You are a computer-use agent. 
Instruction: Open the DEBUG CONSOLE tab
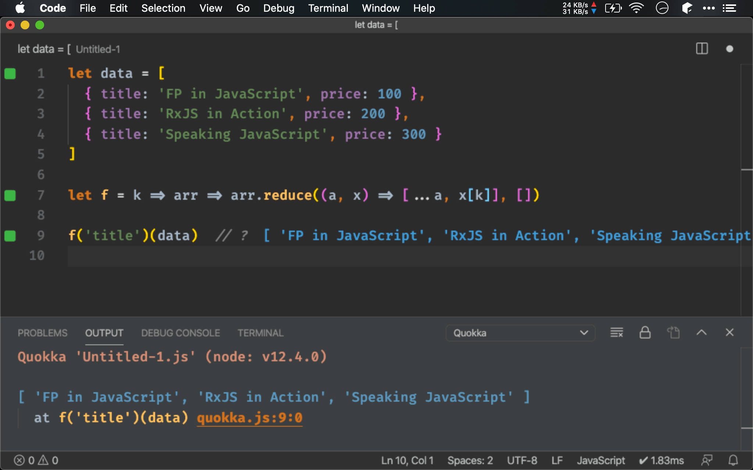click(181, 333)
